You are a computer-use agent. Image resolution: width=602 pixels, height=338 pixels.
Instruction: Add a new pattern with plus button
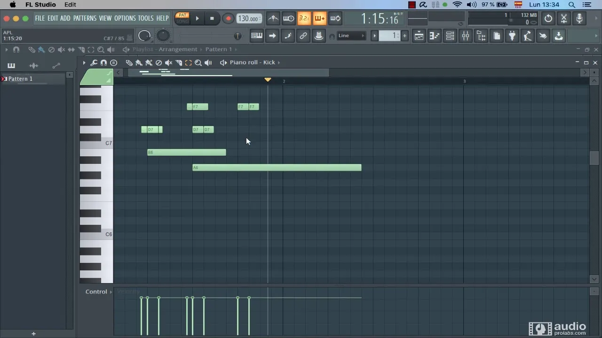click(404, 36)
